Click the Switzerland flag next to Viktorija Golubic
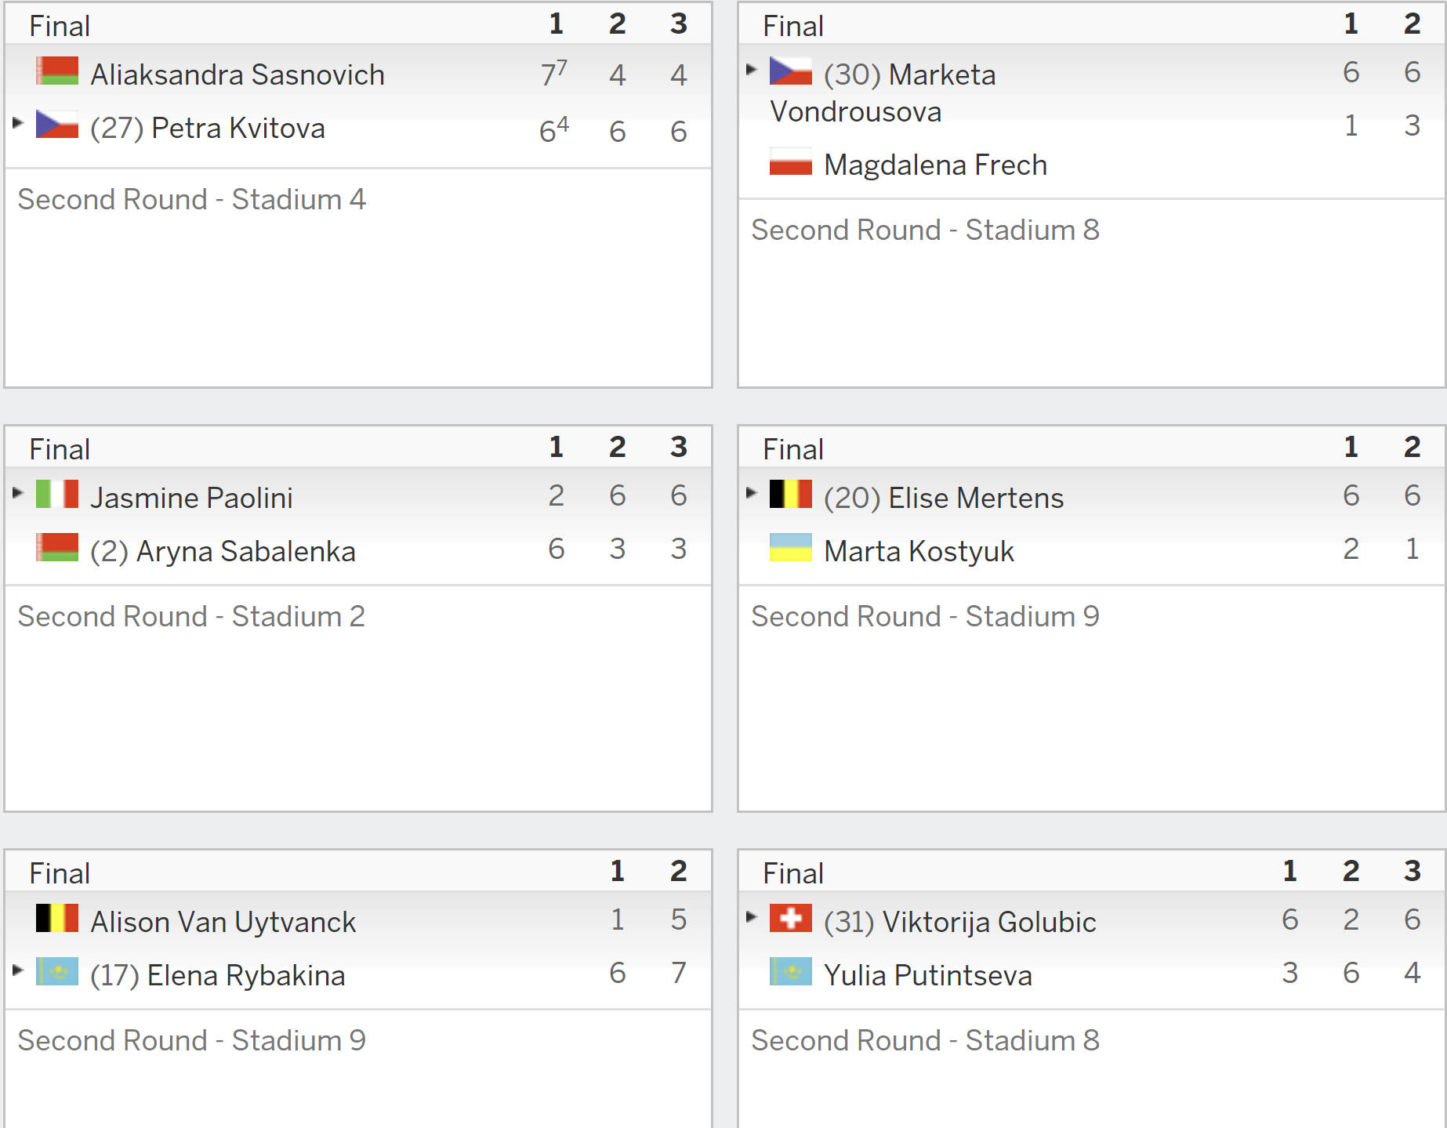1447x1128 pixels. click(x=791, y=918)
